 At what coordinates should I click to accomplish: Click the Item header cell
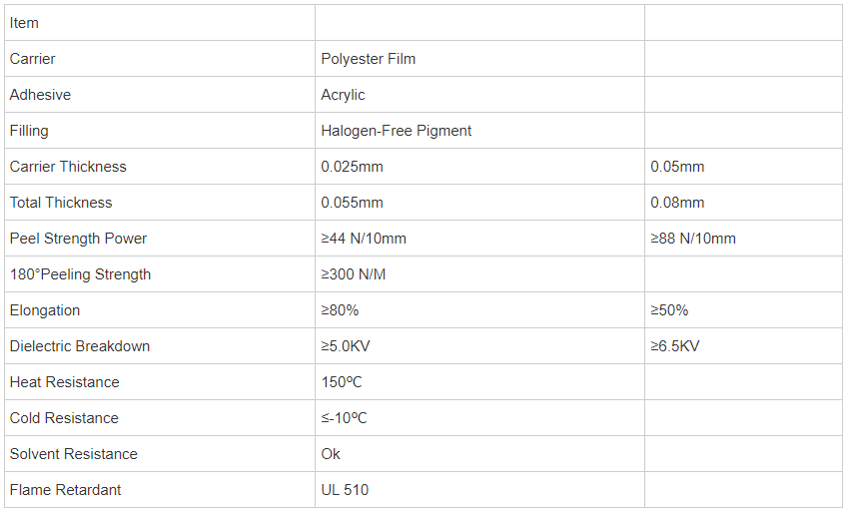[x=160, y=23]
